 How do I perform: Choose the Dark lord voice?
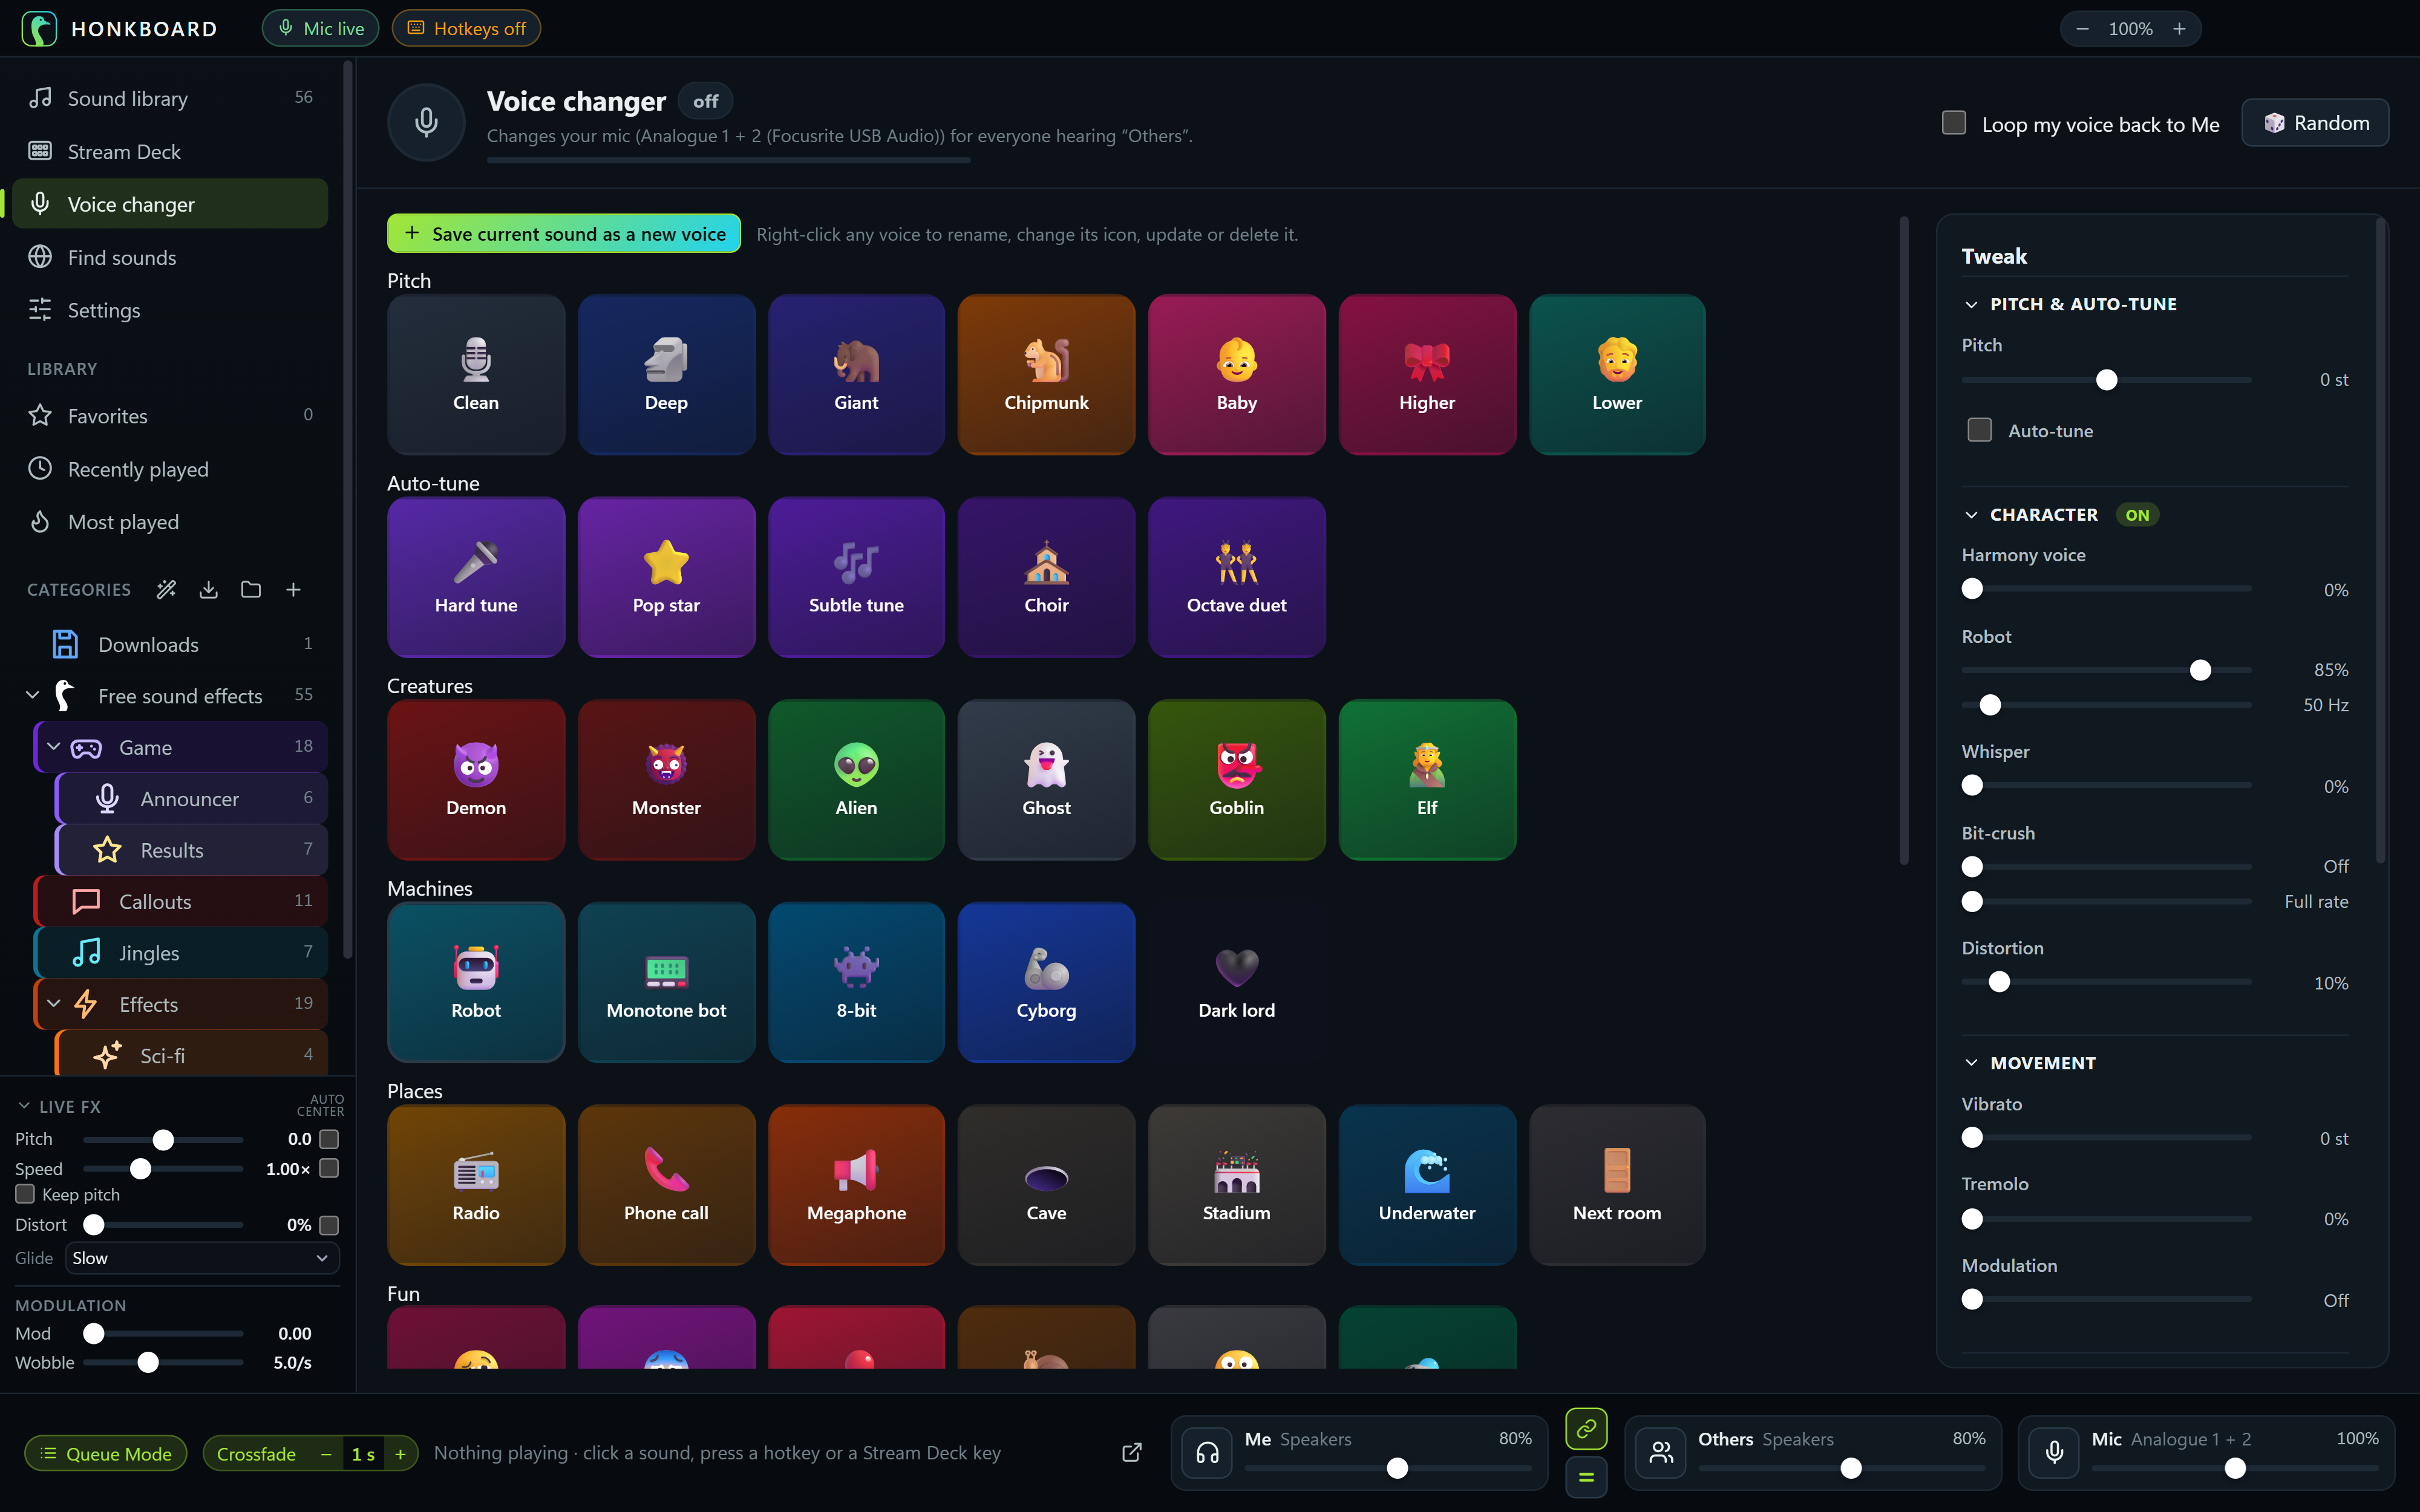(1237, 982)
